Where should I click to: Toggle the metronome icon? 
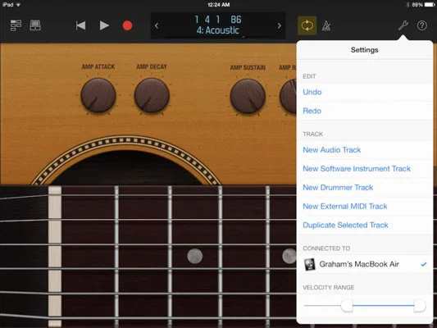point(326,25)
